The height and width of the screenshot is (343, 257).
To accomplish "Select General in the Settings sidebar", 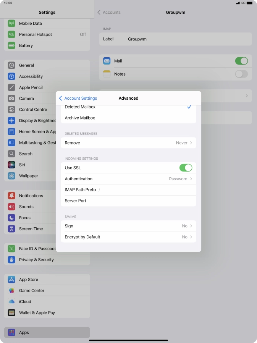I will (26, 65).
